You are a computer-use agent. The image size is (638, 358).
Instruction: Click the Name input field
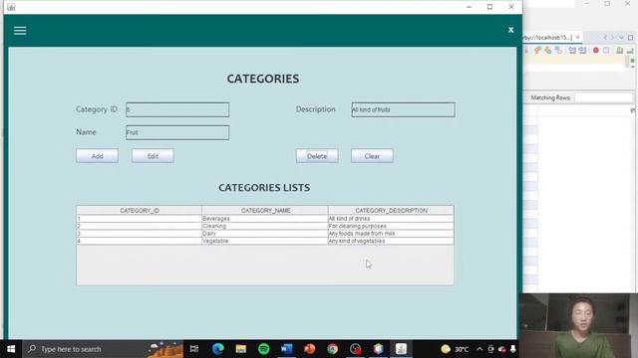(x=177, y=132)
